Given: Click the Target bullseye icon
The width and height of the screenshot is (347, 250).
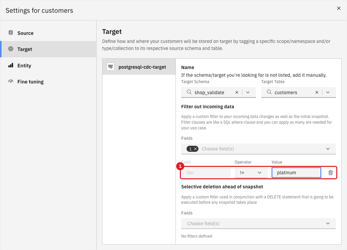Looking at the screenshot, I should tap(11, 49).
